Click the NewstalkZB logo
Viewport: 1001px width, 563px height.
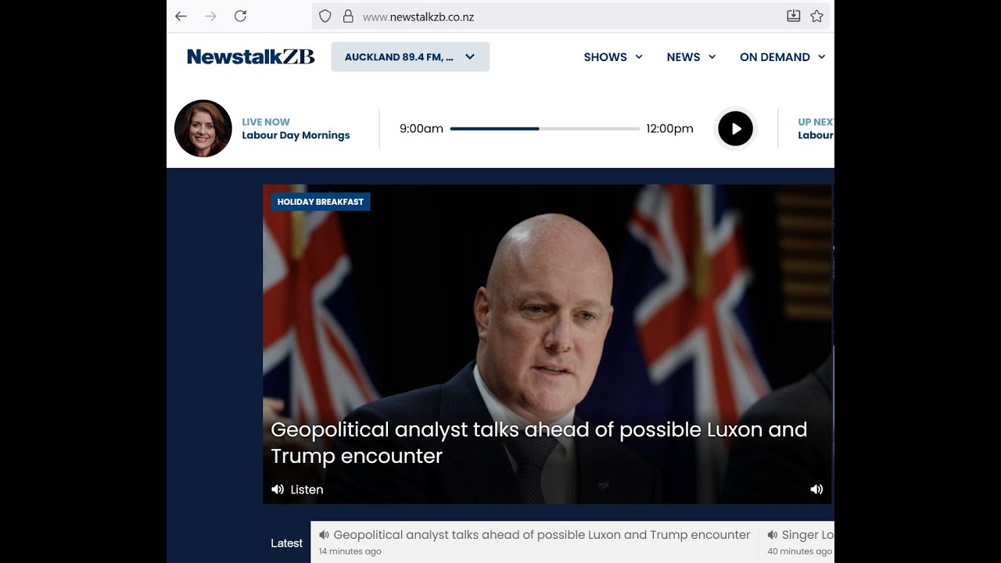point(251,56)
